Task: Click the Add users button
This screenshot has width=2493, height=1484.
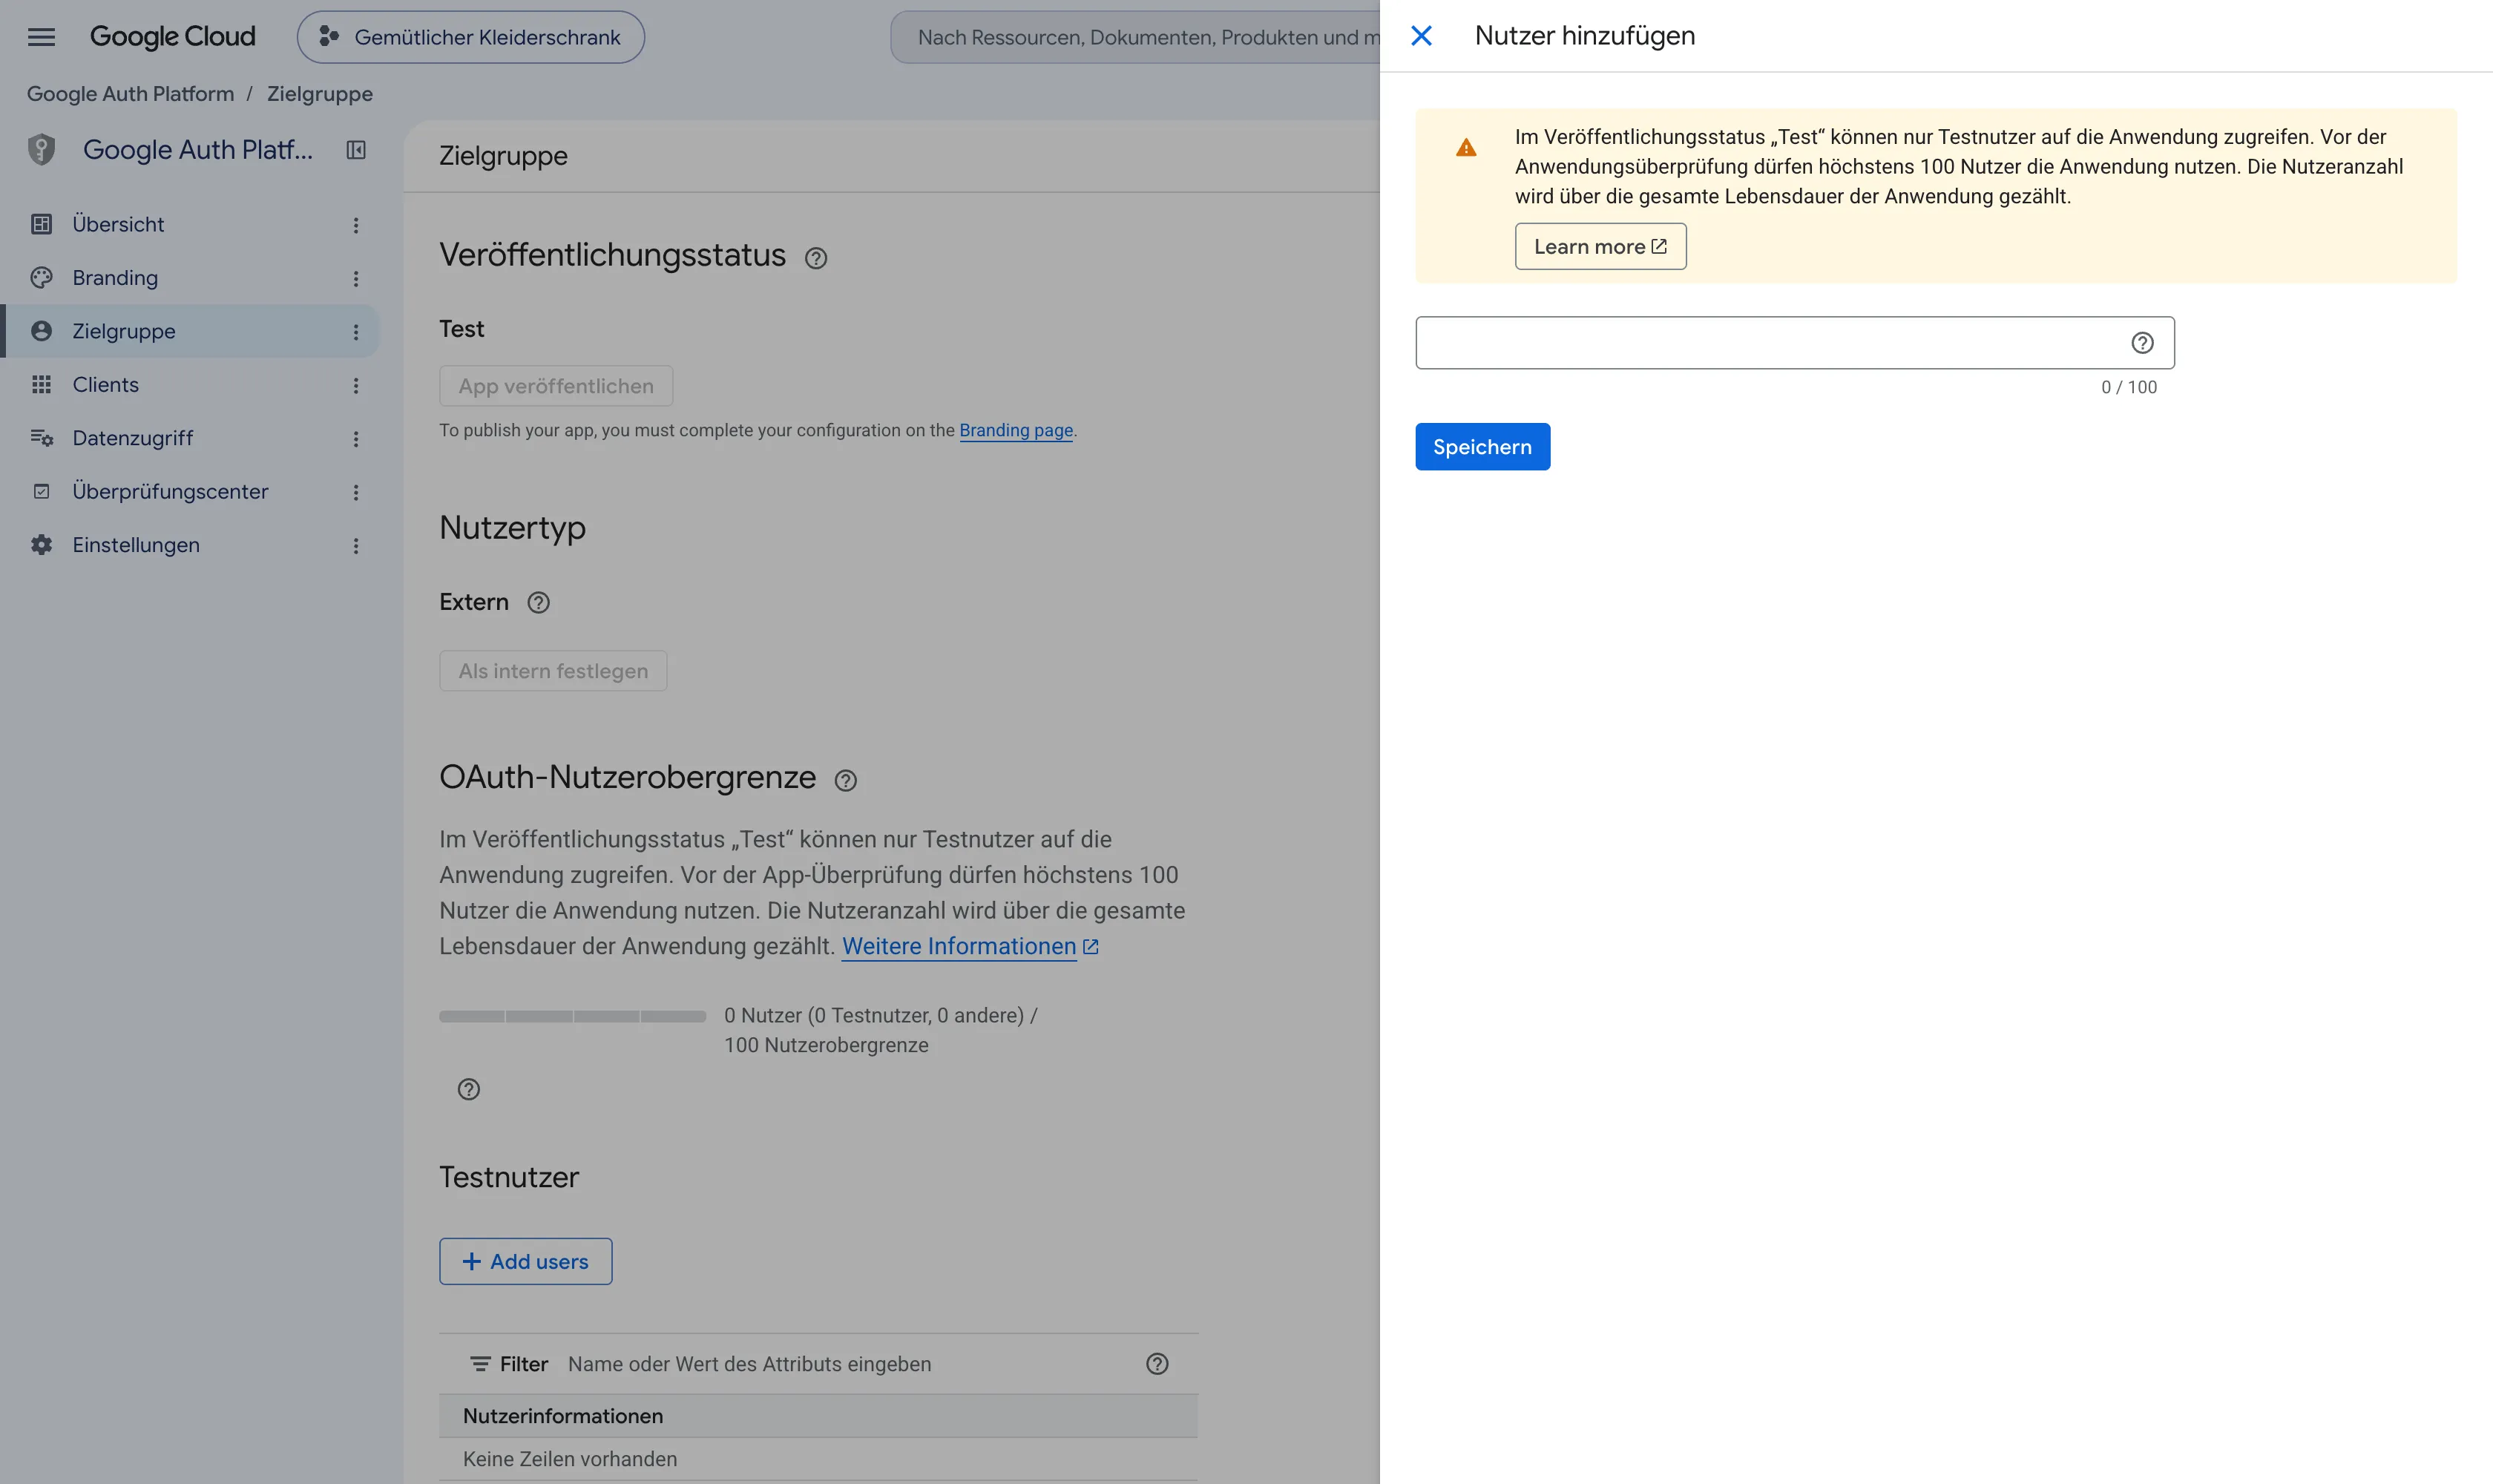Action: click(x=526, y=1262)
